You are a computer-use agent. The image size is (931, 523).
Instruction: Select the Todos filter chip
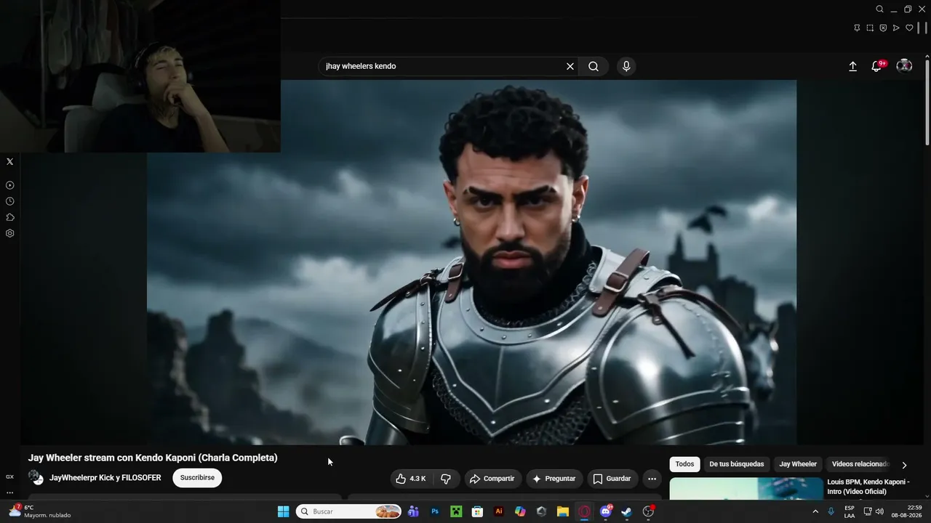[684, 464]
